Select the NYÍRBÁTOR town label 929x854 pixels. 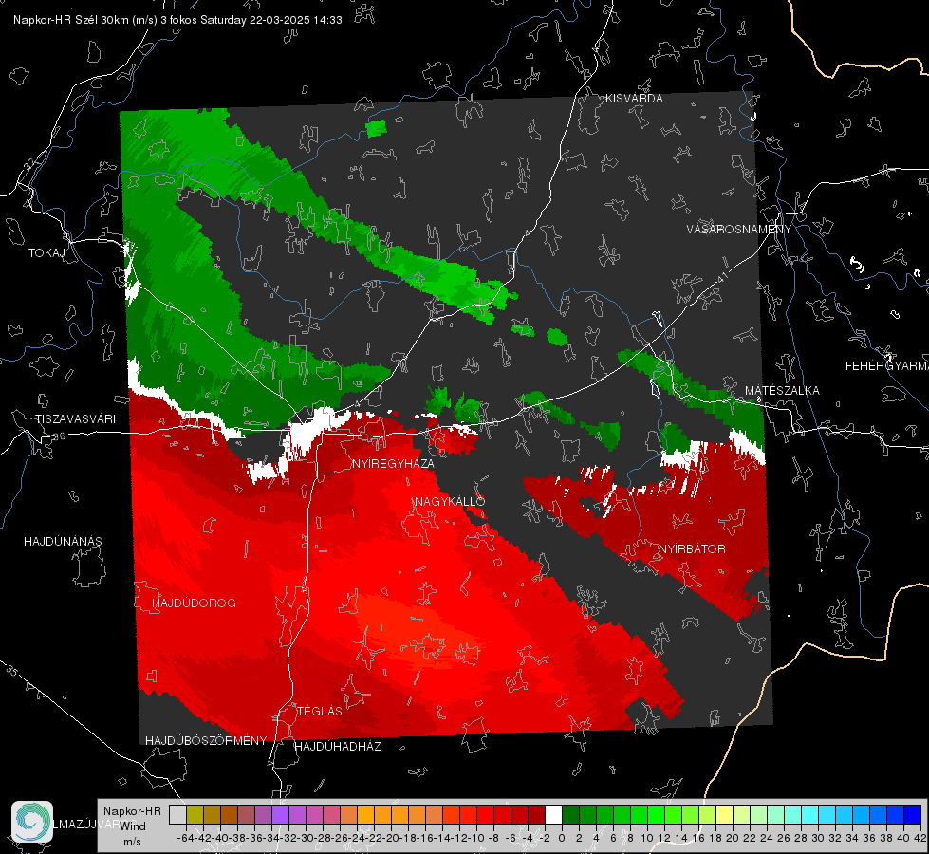[692, 549]
